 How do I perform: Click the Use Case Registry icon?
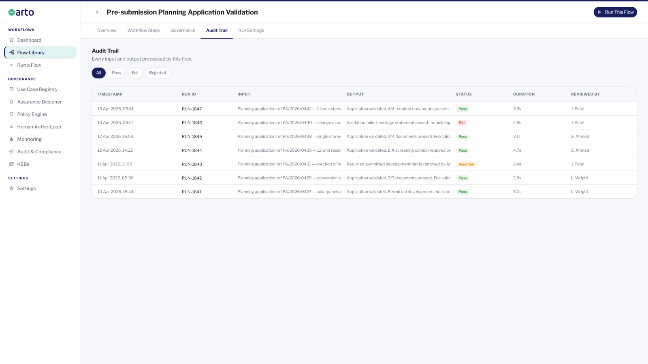click(11, 89)
